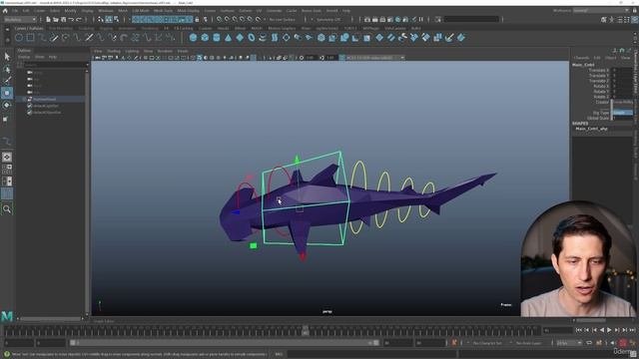Open the Workspace dropdown
The image size is (639, 359).
pyautogui.click(x=601, y=11)
